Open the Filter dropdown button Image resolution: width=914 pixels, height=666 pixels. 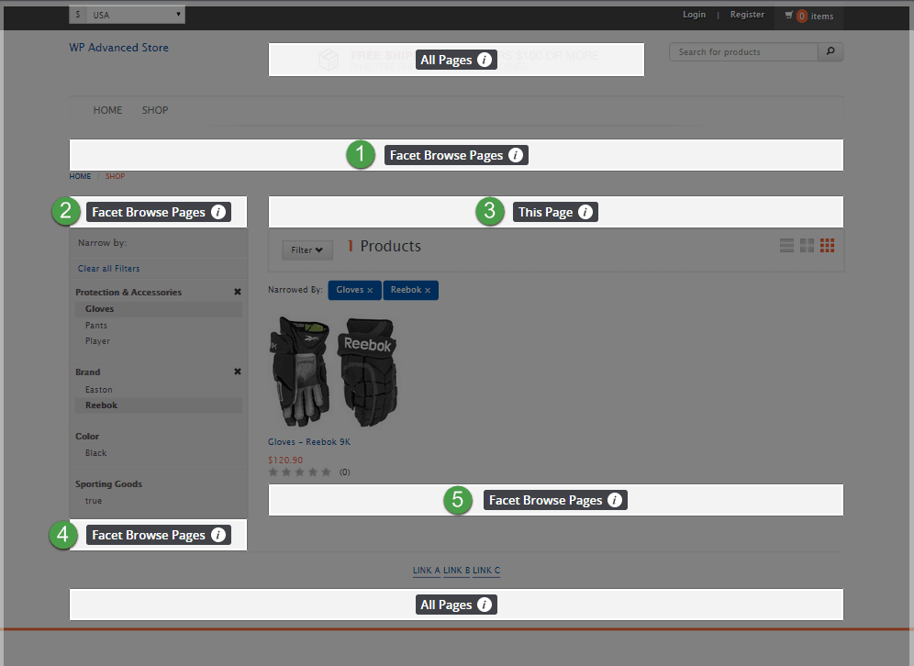pos(307,250)
